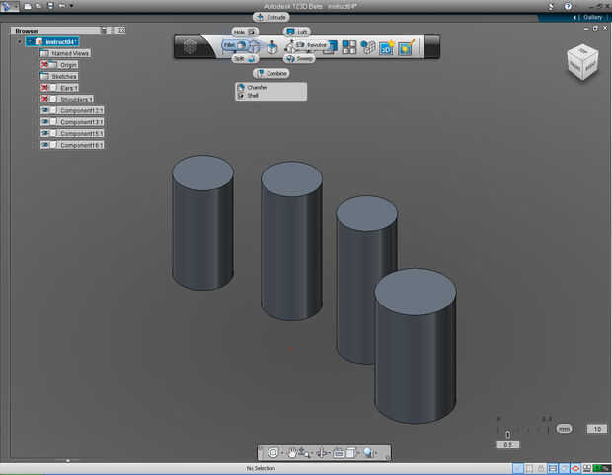This screenshot has height=475, width=612.
Task: Open dropdown arrow after magnifier sphere icon
Action: [x=376, y=453]
